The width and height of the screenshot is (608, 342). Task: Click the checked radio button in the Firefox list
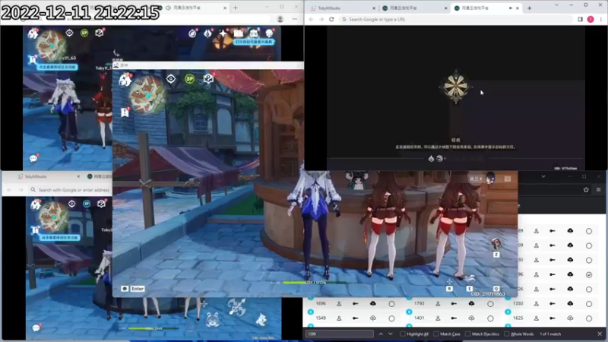(x=589, y=274)
